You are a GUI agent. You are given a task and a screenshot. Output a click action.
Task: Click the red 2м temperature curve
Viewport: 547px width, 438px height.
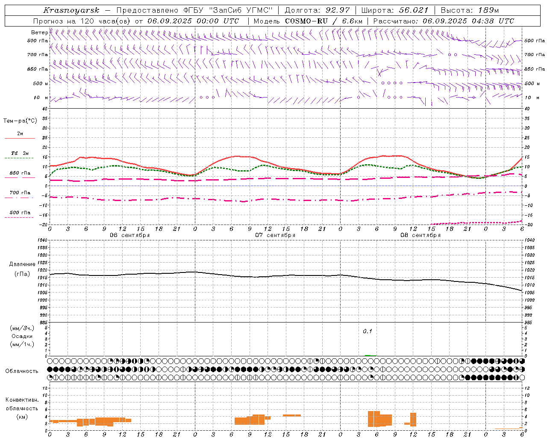[x=237, y=157]
